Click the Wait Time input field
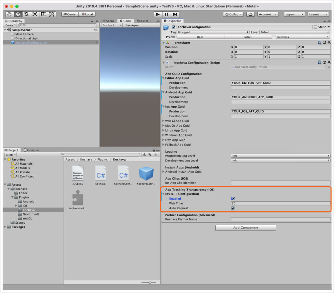This screenshot has width=334, height=293. pyautogui.click(x=281, y=203)
